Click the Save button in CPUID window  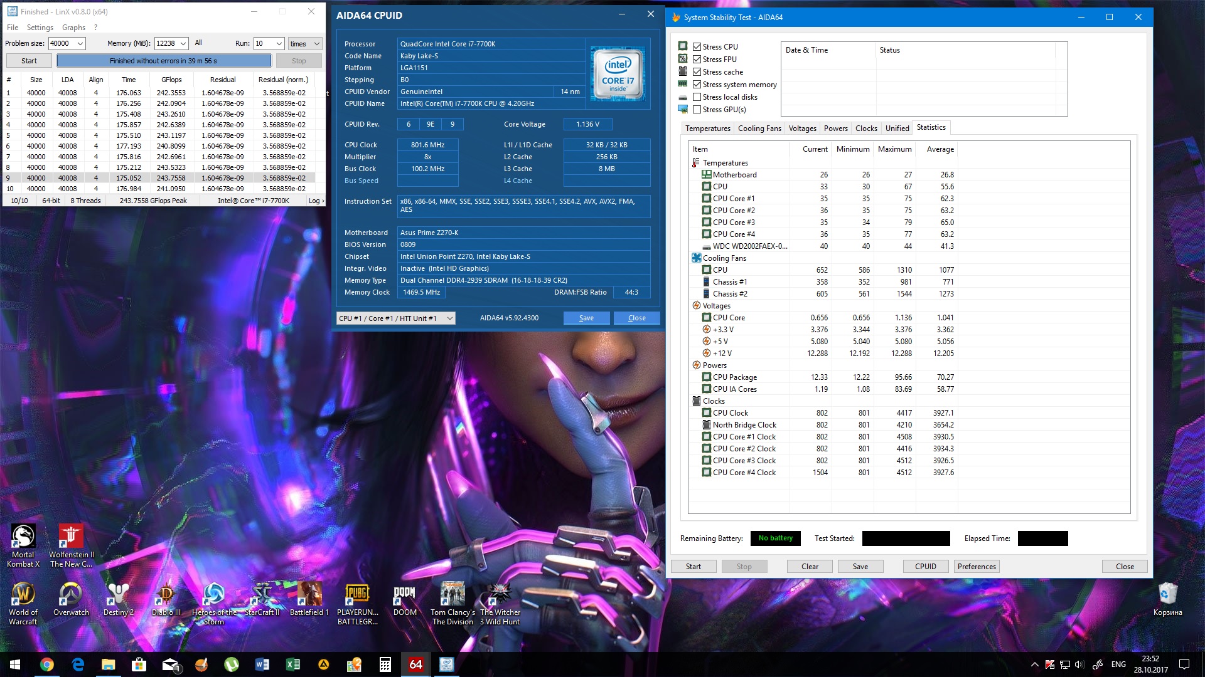[x=586, y=318]
